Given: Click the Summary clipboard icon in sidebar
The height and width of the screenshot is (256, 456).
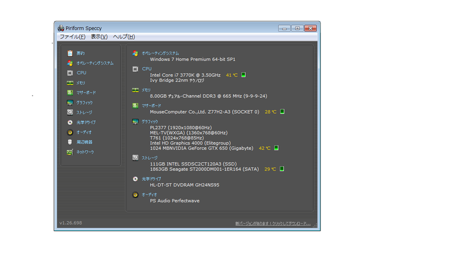Looking at the screenshot, I should pos(70,53).
